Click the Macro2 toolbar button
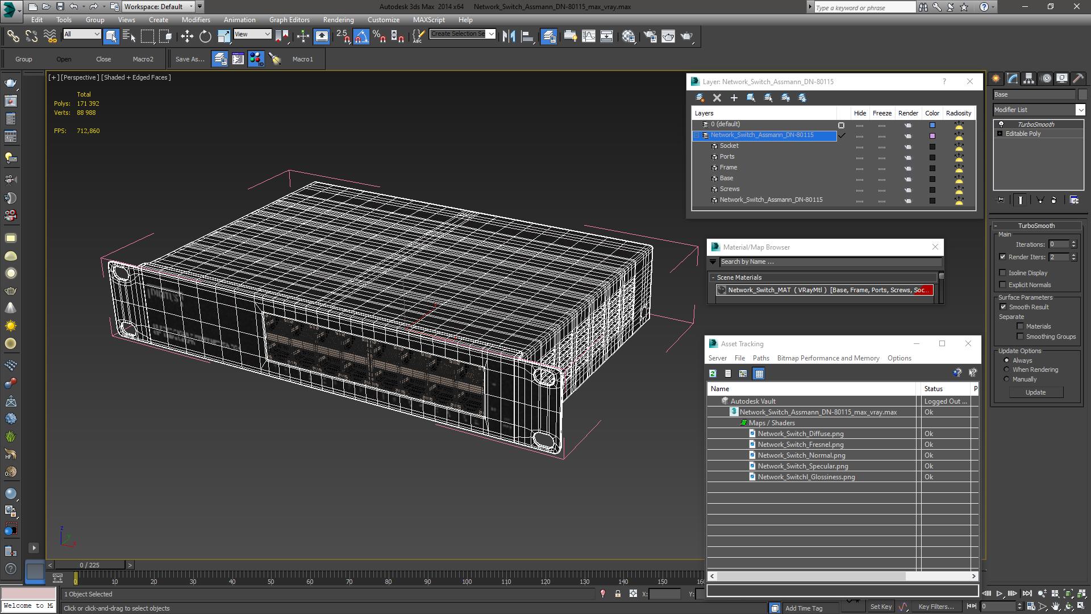 pyautogui.click(x=143, y=59)
